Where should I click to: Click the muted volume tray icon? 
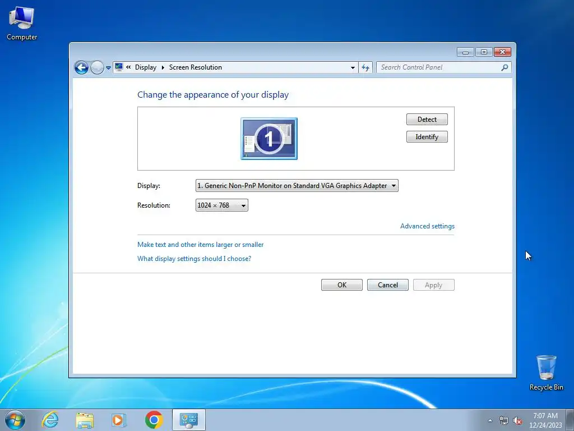(x=517, y=420)
